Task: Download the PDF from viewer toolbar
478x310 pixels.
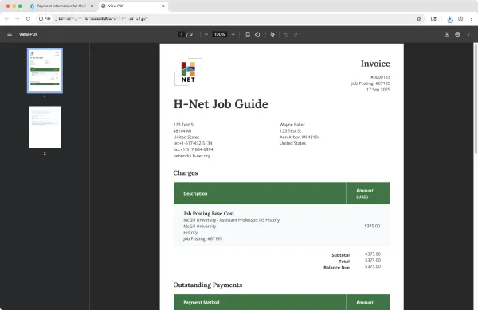Action: click(447, 34)
